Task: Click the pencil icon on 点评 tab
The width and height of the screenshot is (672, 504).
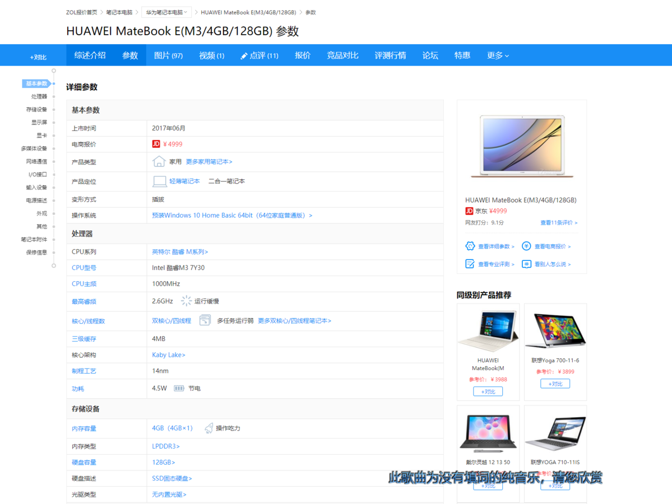Action: point(244,55)
